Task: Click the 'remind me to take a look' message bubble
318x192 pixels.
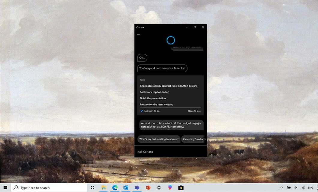Action: [x=171, y=125]
